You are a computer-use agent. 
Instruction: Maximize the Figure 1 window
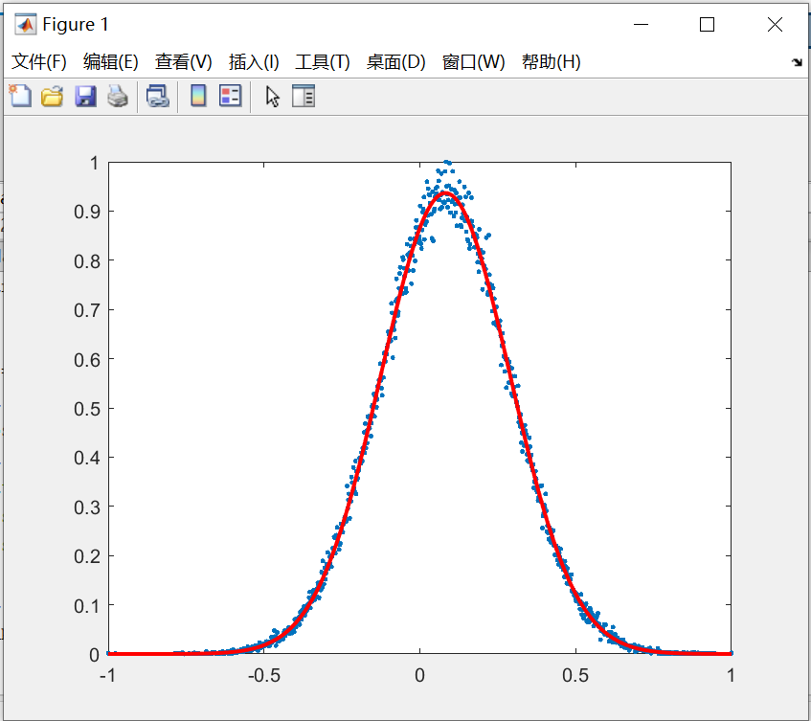(x=707, y=24)
